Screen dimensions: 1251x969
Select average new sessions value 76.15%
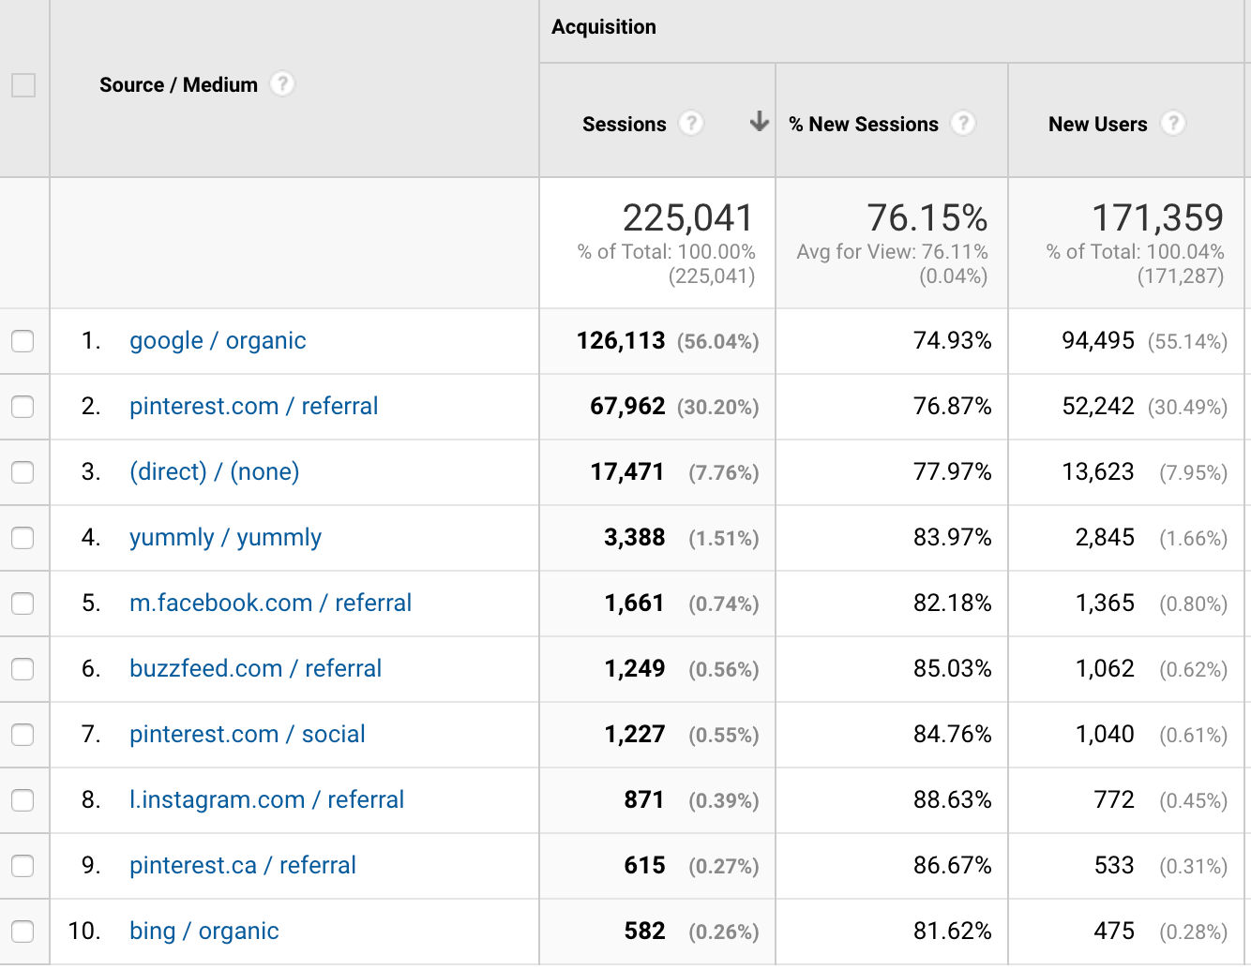point(927,218)
